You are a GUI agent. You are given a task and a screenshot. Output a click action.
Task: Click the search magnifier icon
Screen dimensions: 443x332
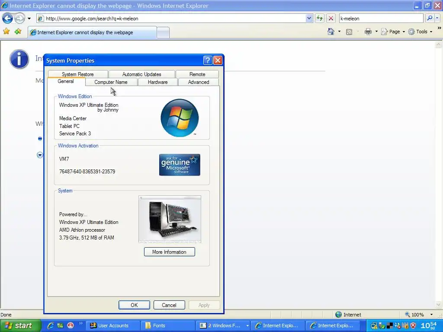click(430, 18)
